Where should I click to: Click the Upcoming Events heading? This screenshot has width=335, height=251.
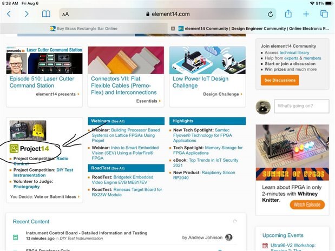[x=283, y=235]
